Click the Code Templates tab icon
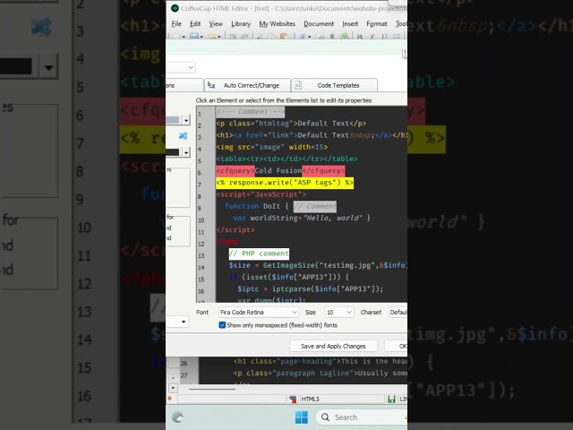The image size is (573, 430). click(x=298, y=85)
